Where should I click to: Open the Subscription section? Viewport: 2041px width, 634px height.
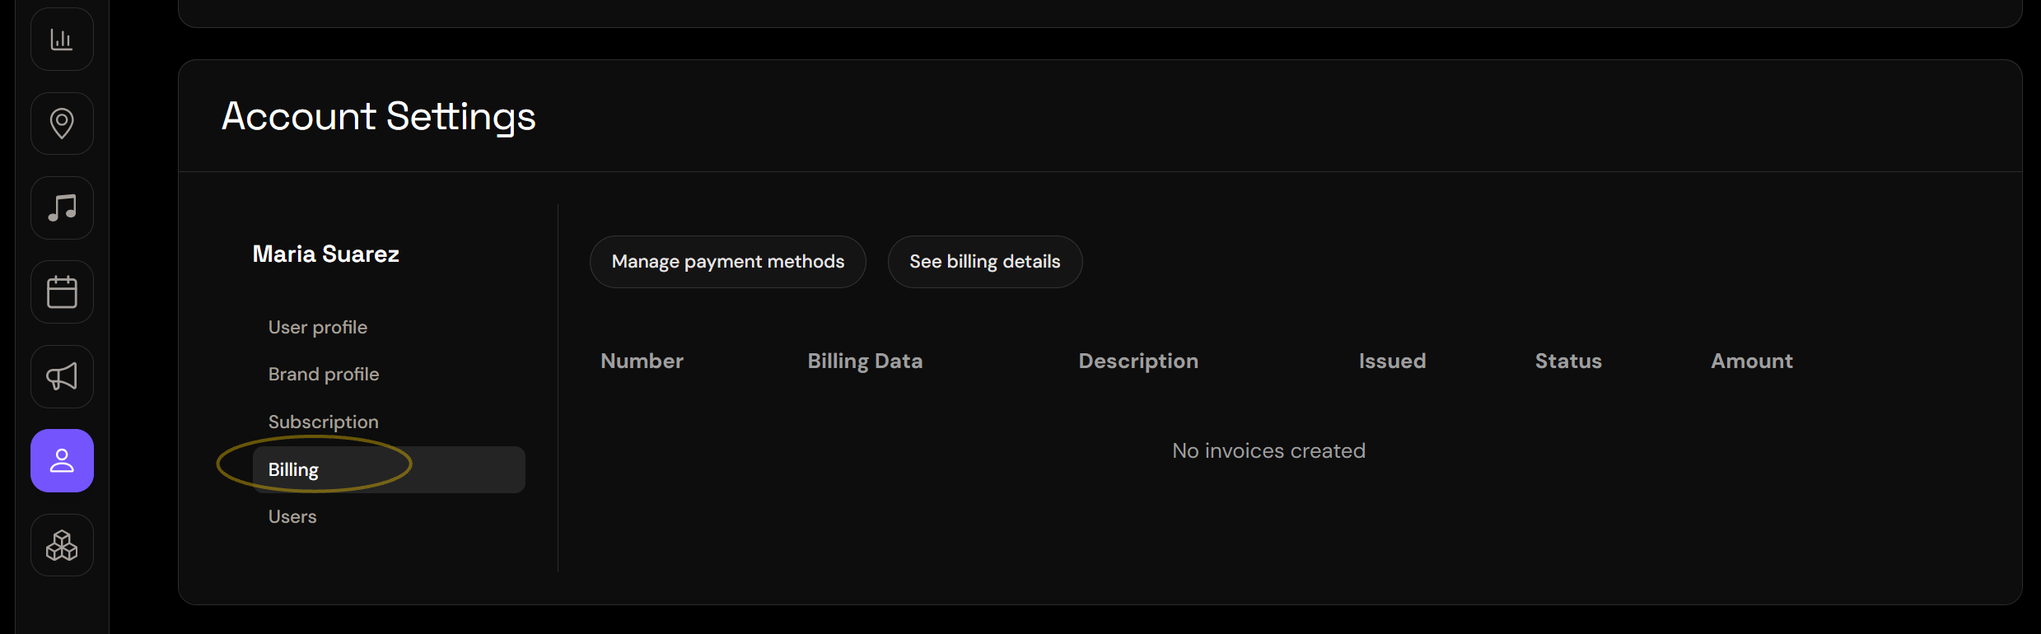[x=324, y=422]
